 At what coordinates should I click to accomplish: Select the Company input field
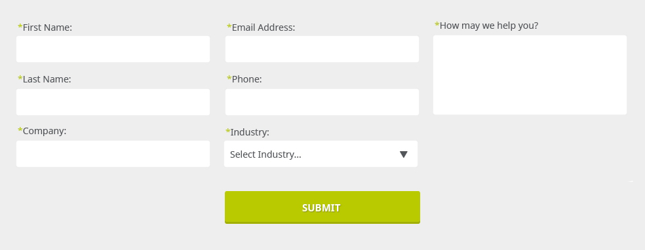click(x=113, y=154)
